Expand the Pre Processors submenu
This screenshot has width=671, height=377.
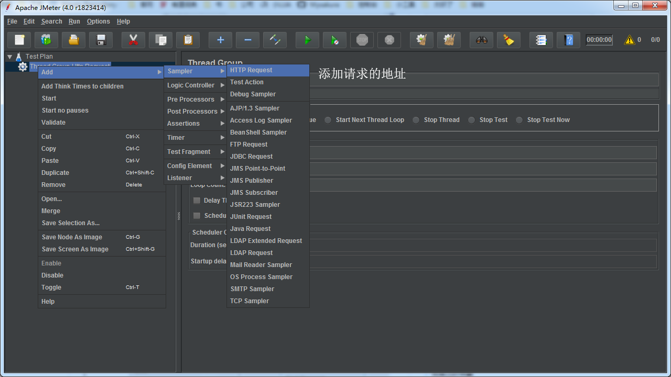coord(196,99)
